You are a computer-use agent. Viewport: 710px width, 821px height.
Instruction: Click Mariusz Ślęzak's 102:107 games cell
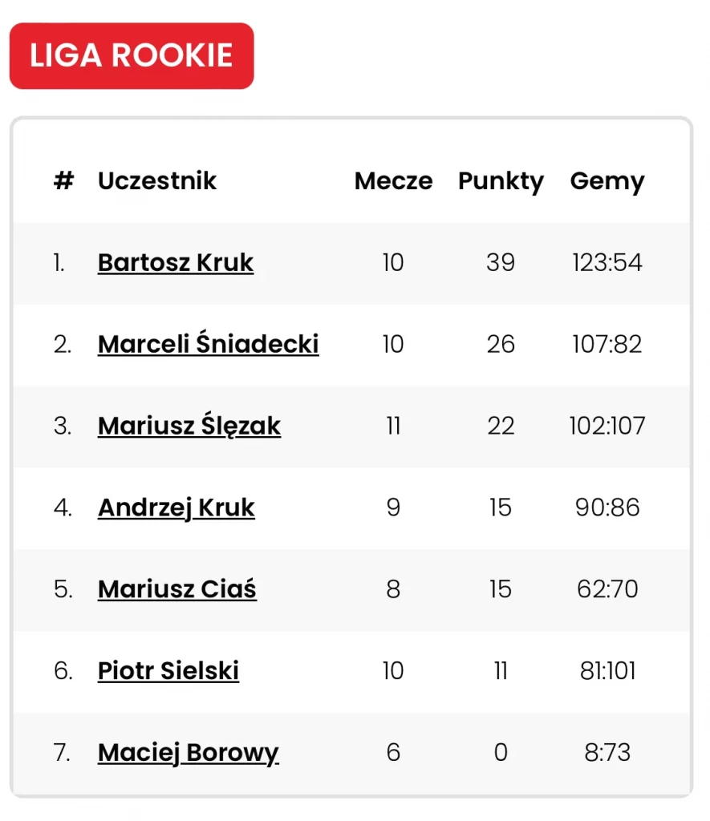(x=607, y=426)
